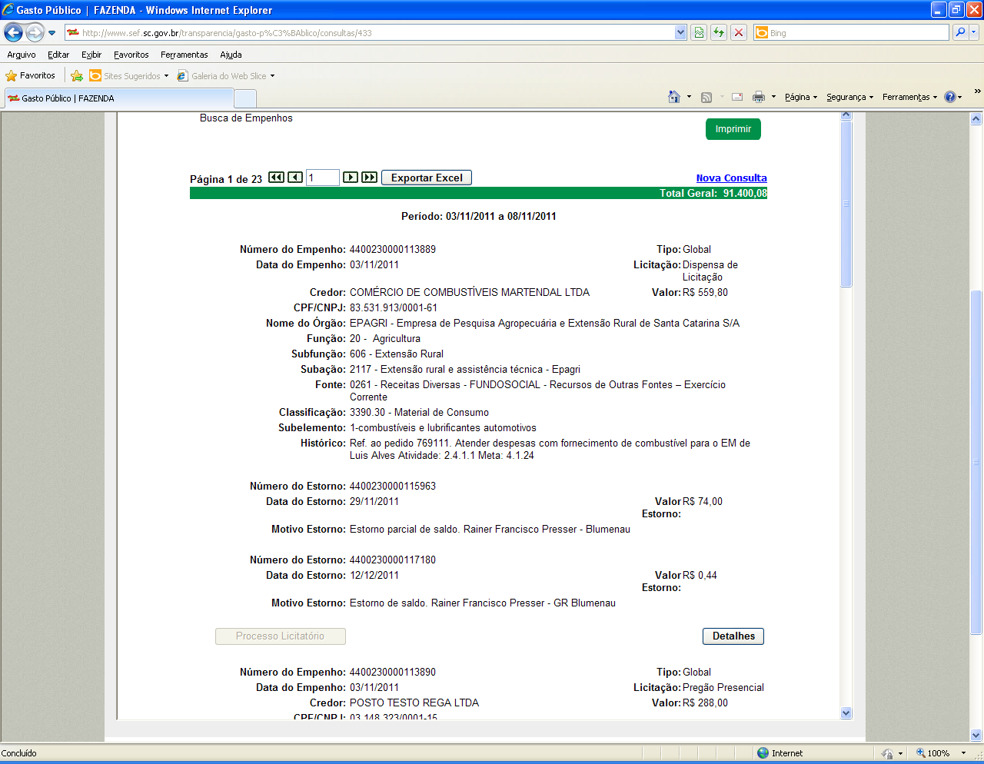Refresh the page with the green arrows icon
The image size is (984, 764).
[x=719, y=32]
